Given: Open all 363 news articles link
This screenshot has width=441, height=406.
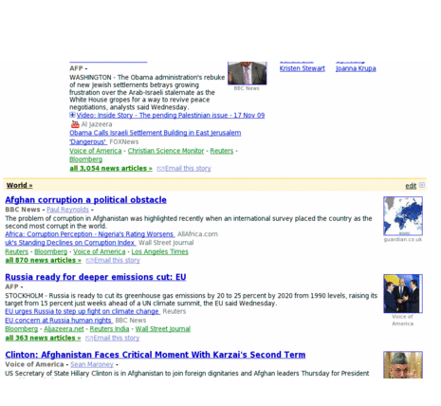Looking at the screenshot, I should [x=43, y=338].
